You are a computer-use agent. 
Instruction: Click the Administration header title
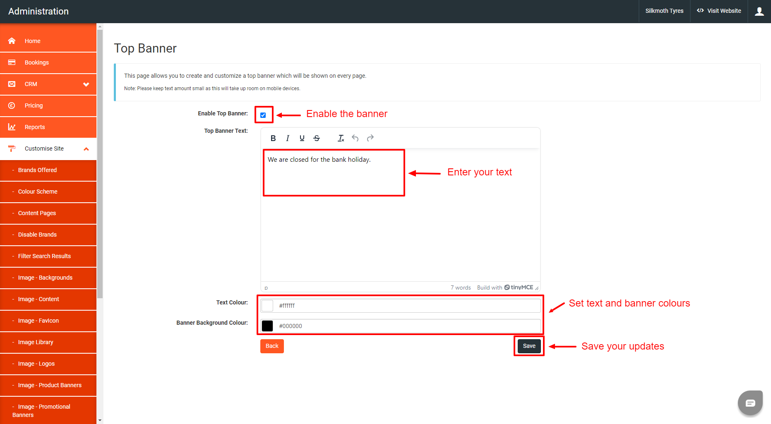point(38,12)
